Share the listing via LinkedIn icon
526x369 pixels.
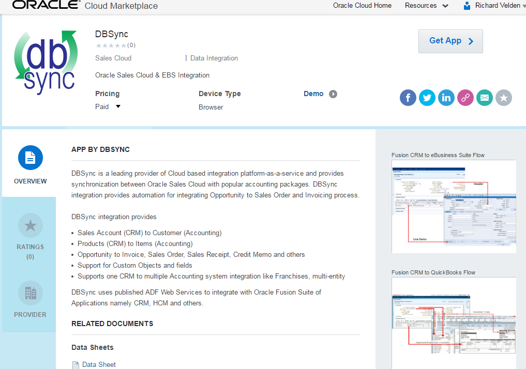coord(446,98)
